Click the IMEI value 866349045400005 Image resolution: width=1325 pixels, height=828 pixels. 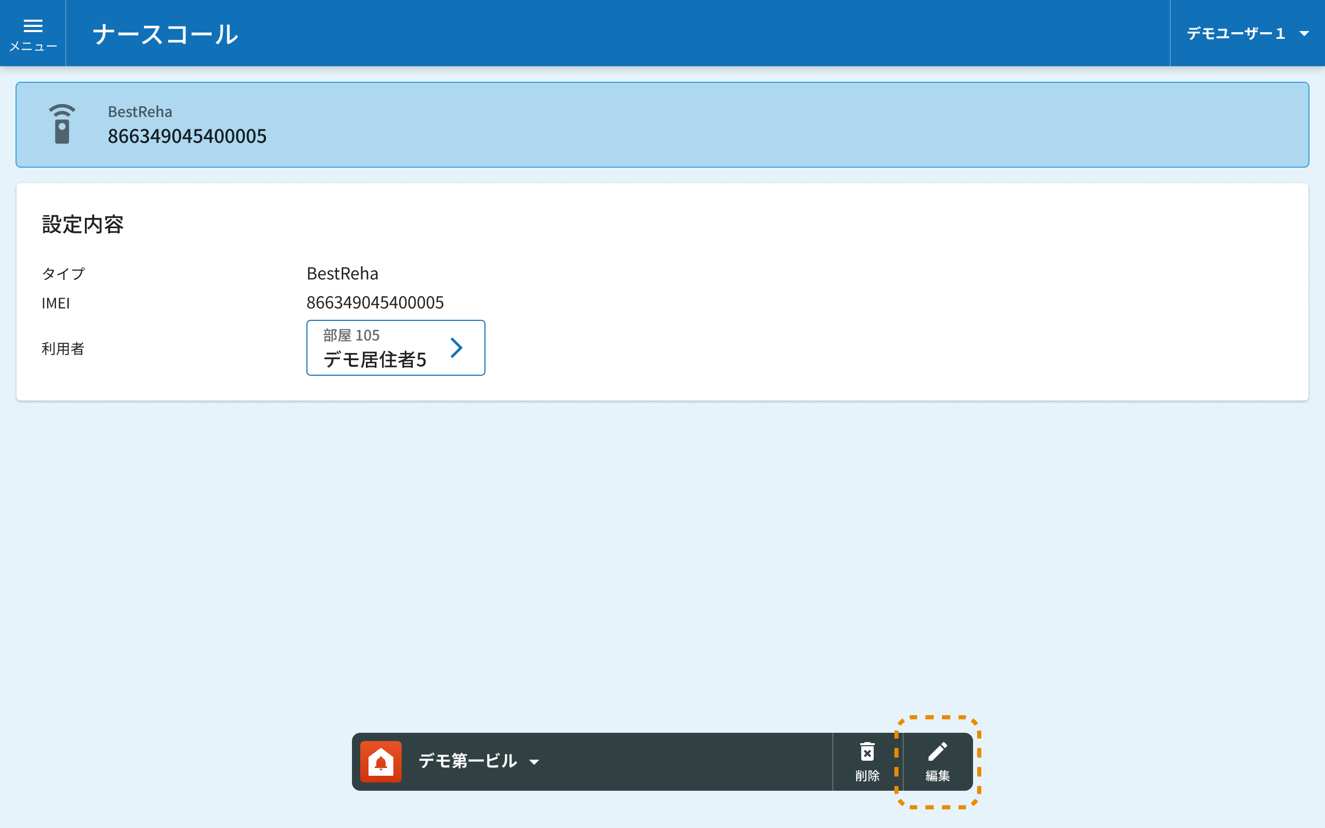point(375,302)
